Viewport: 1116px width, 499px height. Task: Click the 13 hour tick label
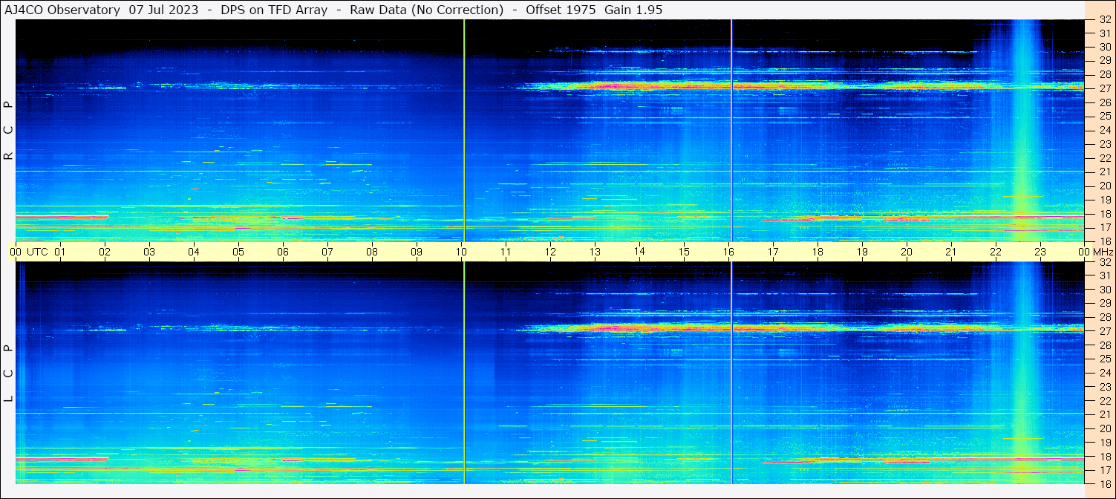click(x=595, y=252)
